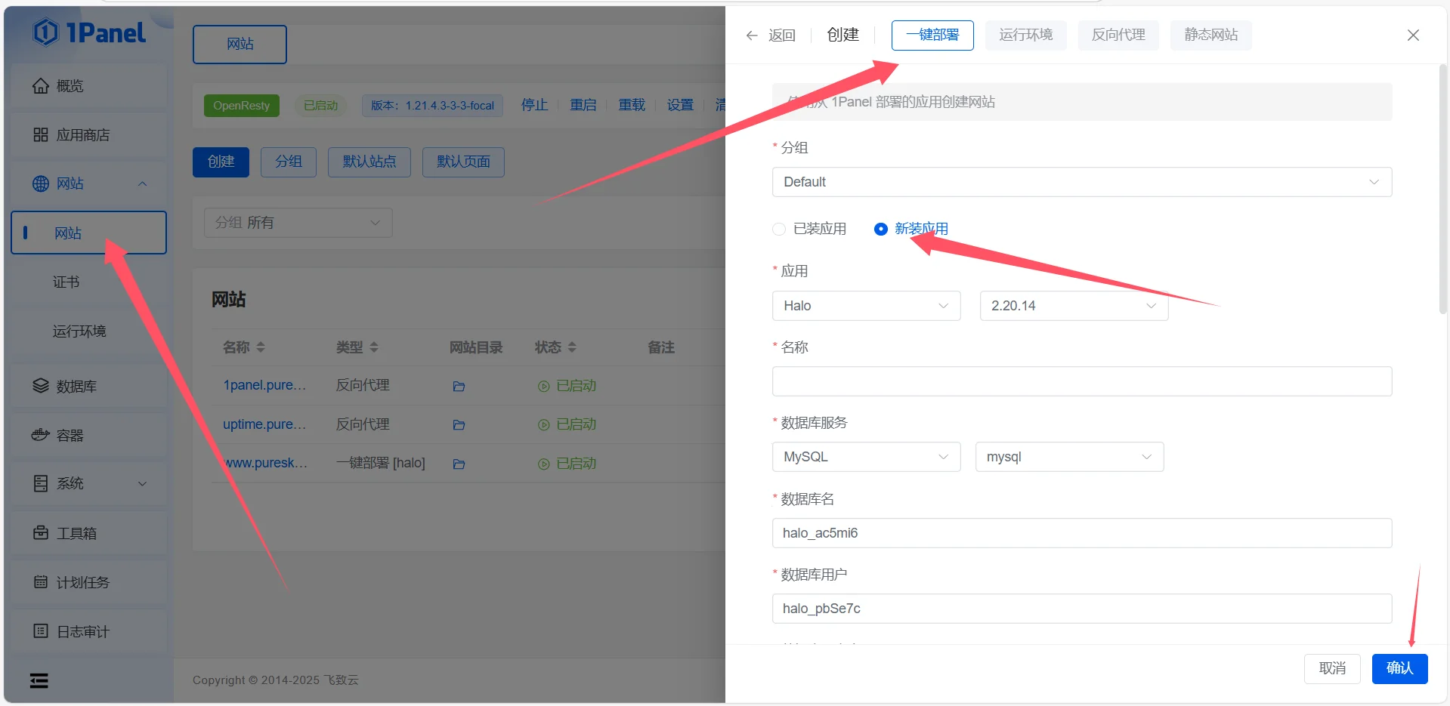This screenshot has width=1450, height=706.
Task: Click the 数据库名 field halo_ac5mi6
Action: click(x=1082, y=533)
